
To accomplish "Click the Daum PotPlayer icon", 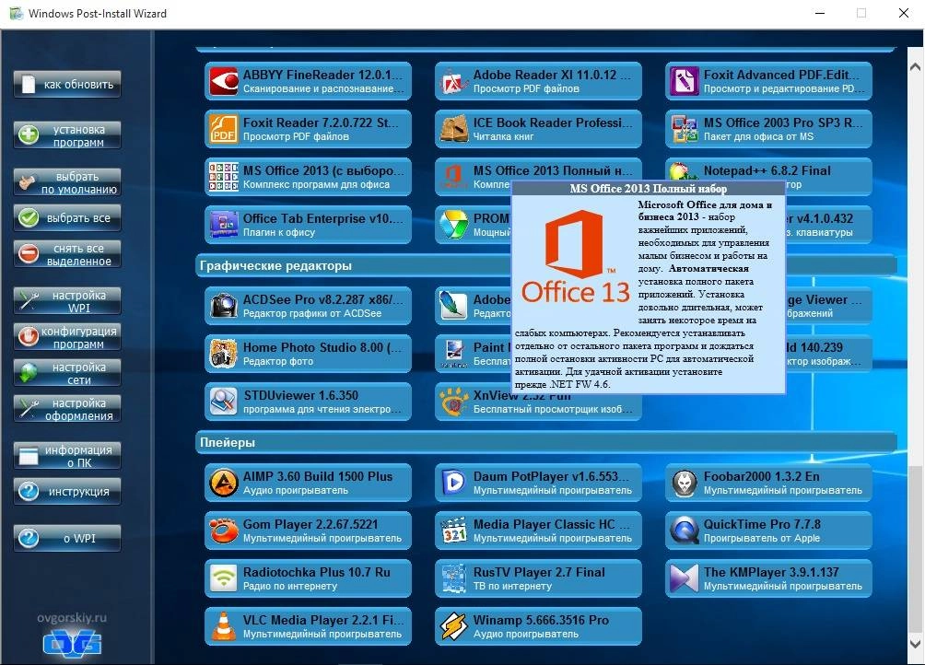I will [x=453, y=483].
